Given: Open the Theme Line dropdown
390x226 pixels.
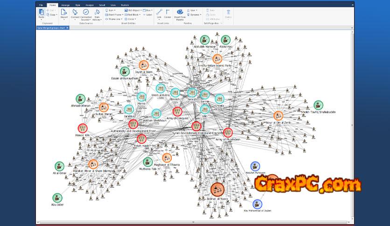Looking at the screenshot, I should click(x=113, y=19).
